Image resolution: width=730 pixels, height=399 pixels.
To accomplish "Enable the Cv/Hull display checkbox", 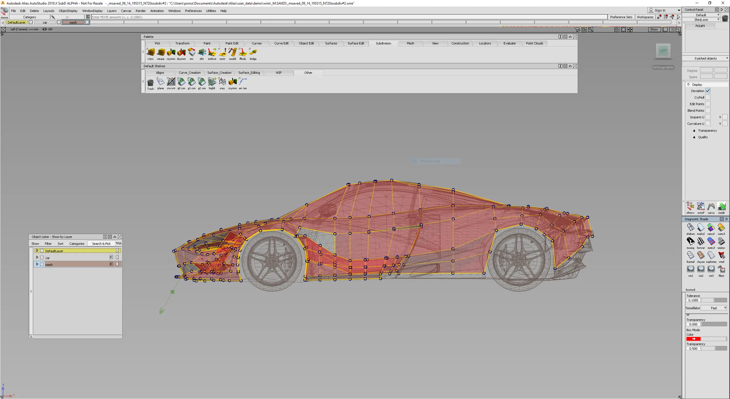I will tap(708, 97).
